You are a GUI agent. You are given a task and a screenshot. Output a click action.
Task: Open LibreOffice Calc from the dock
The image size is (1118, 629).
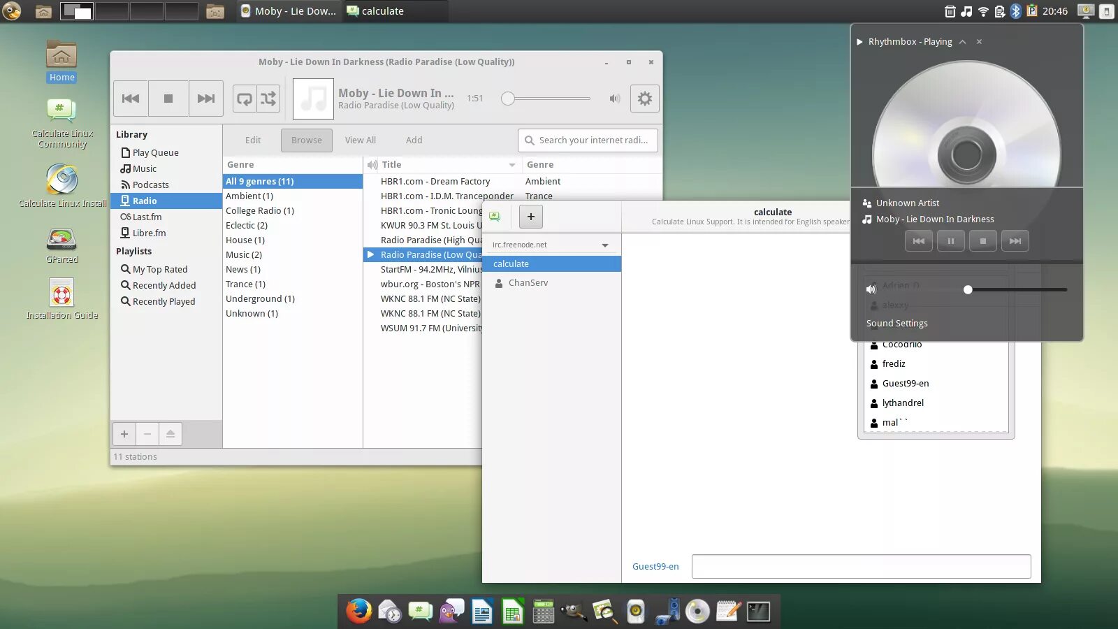point(513,612)
